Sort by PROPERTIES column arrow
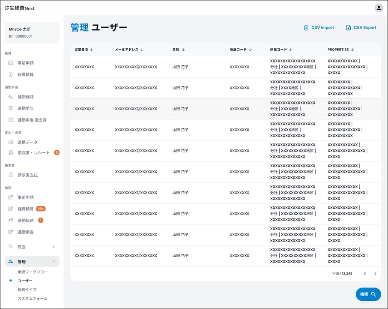The width and height of the screenshot is (388, 309). pos(352,50)
